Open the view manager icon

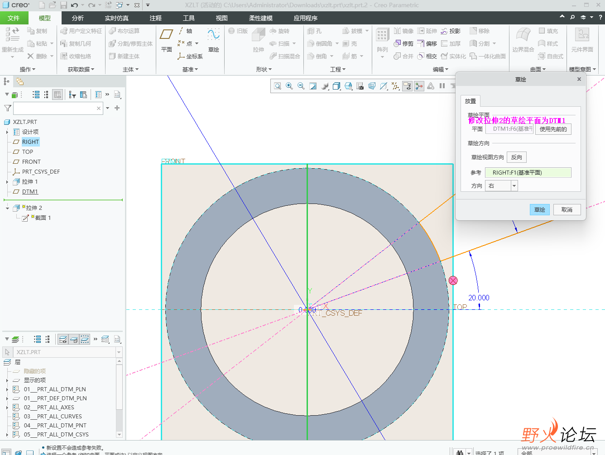348,86
